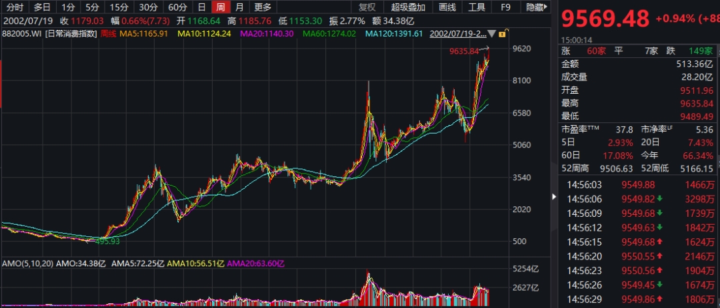Select the 14:56:29 trade row
This screenshot has width=720, height=308.
pyautogui.click(x=638, y=299)
